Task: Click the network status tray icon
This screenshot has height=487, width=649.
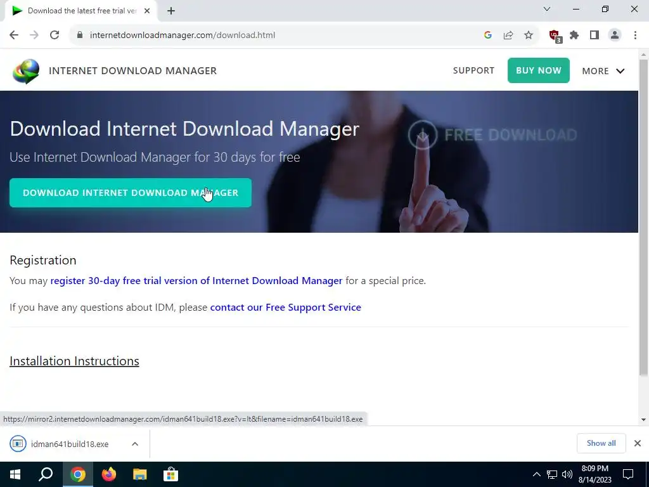Action: (x=552, y=474)
